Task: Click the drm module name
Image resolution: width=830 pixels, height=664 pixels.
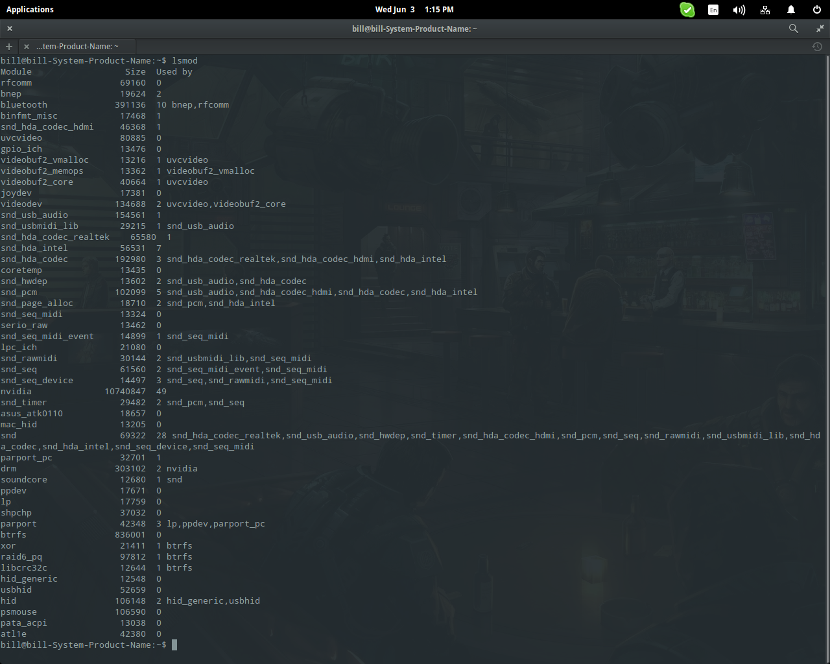Action: point(8,469)
